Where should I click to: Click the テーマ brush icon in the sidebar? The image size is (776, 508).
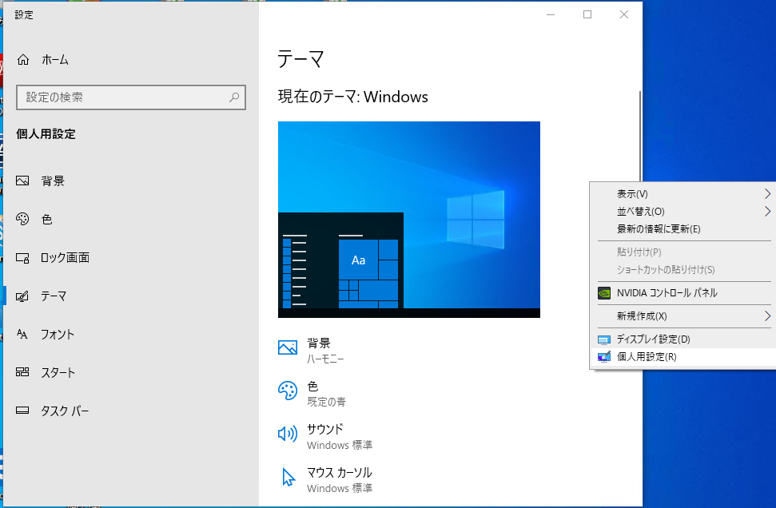tap(22, 296)
